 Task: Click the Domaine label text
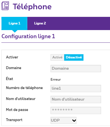point(14,68)
